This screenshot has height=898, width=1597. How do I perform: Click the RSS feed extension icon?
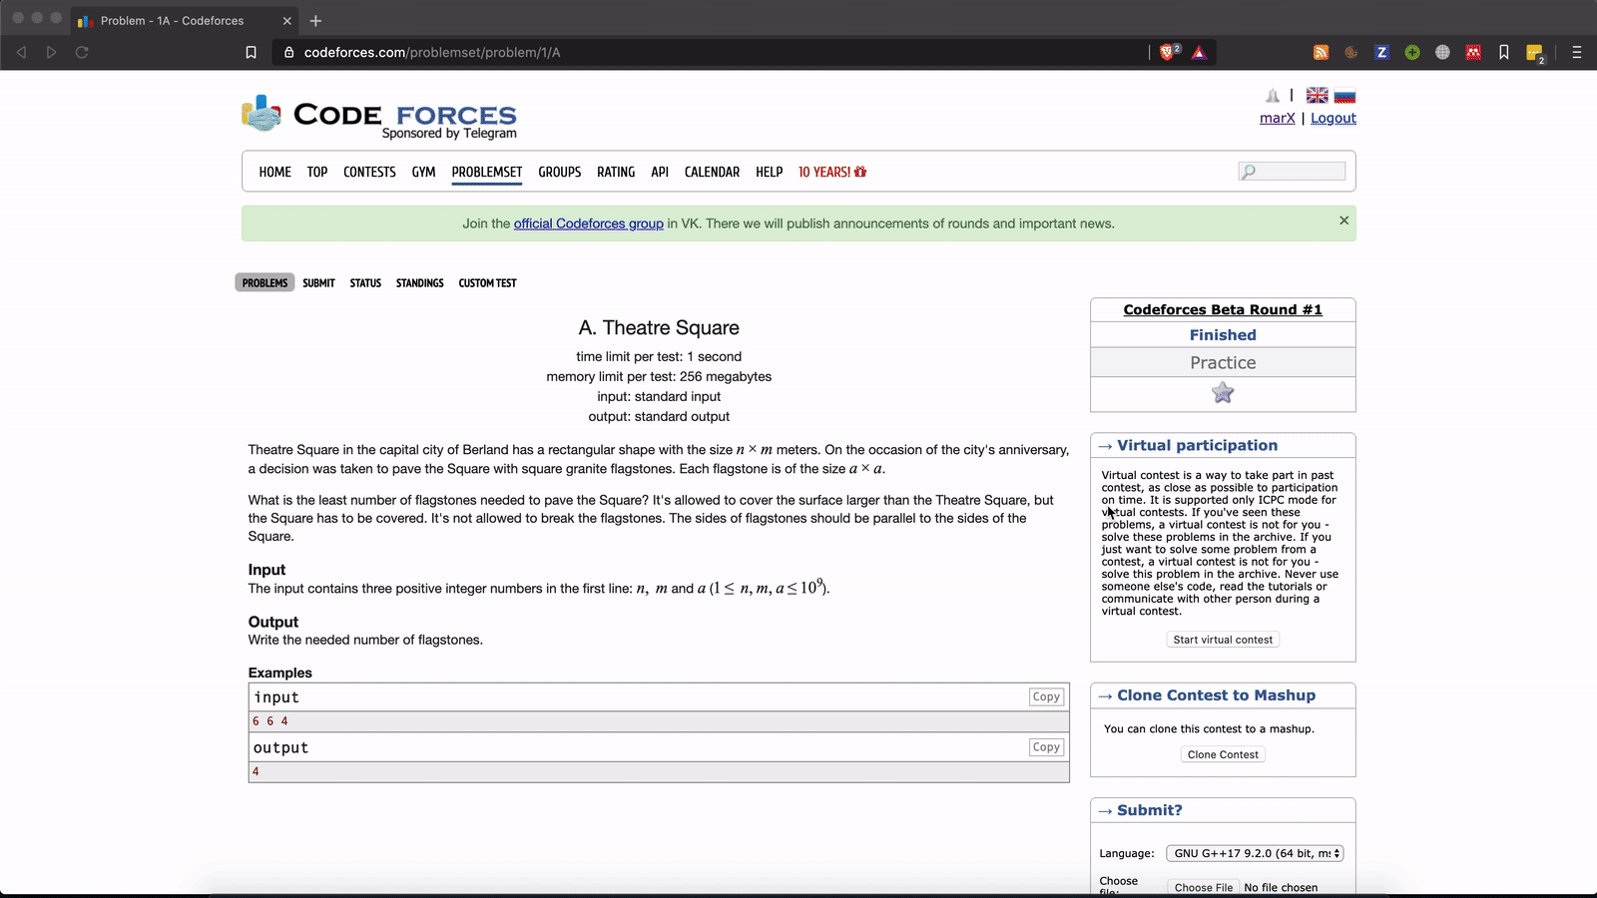[x=1321, y=53]
